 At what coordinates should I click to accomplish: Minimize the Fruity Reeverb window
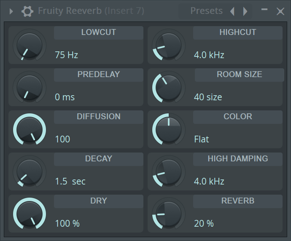coord(264,10)
